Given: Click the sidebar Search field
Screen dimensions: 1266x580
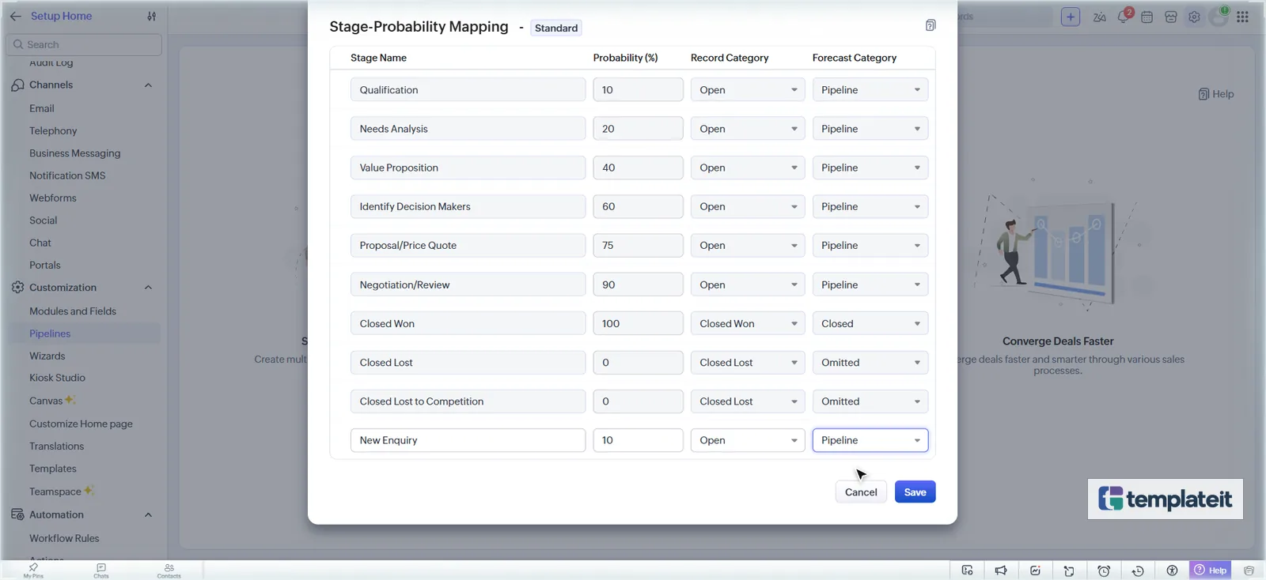Looking at the screenshot, I should coord(84,44).
